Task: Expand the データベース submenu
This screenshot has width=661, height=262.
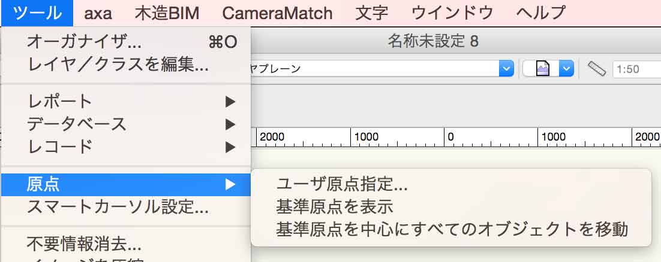Action: [77, 124]
